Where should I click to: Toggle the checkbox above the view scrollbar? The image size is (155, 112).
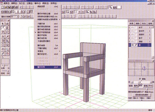tap(140, 79)
